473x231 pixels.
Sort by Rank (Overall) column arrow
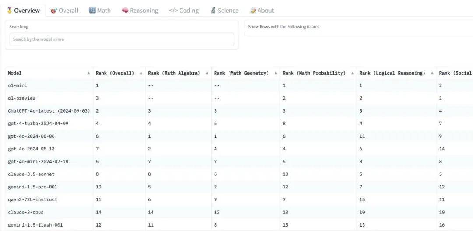(x=141, y=73)
